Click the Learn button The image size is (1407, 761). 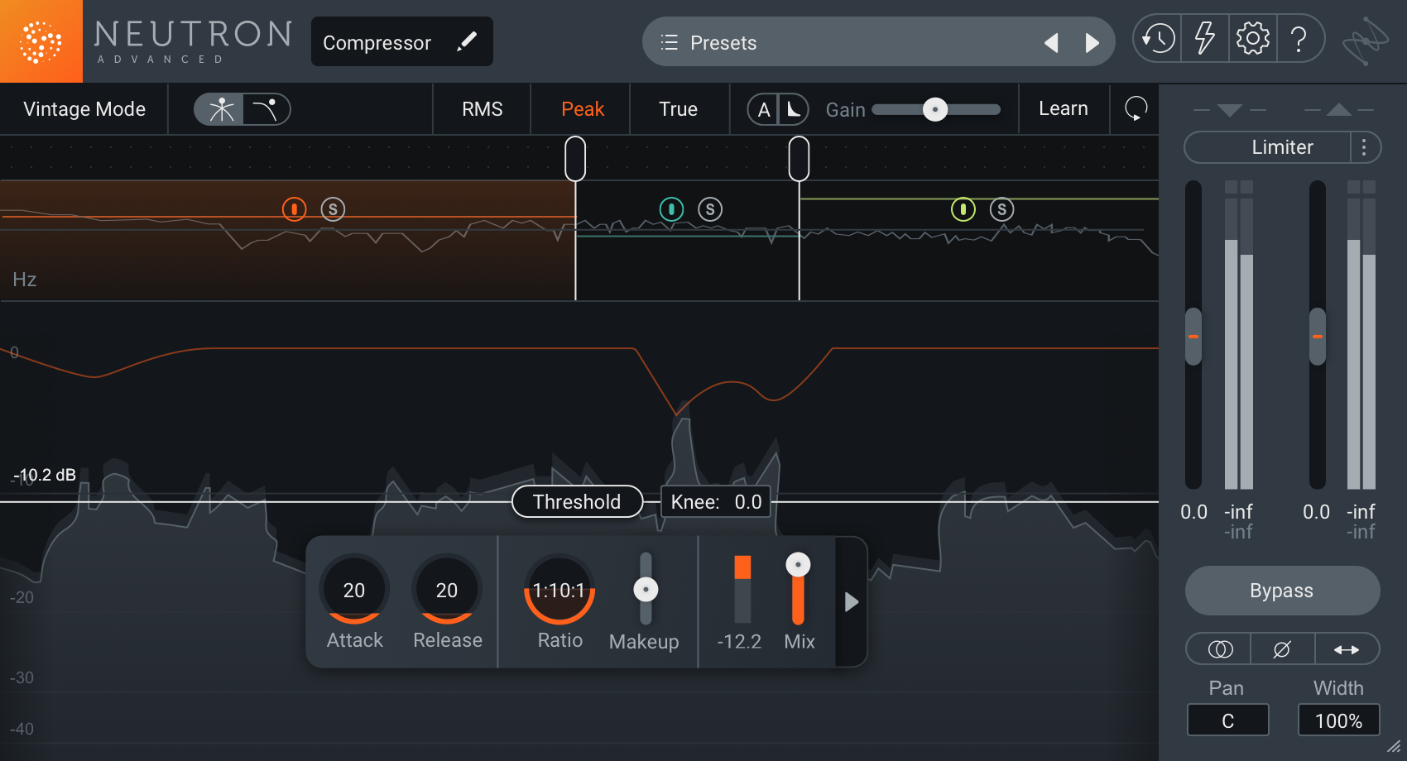(1063, 109)
